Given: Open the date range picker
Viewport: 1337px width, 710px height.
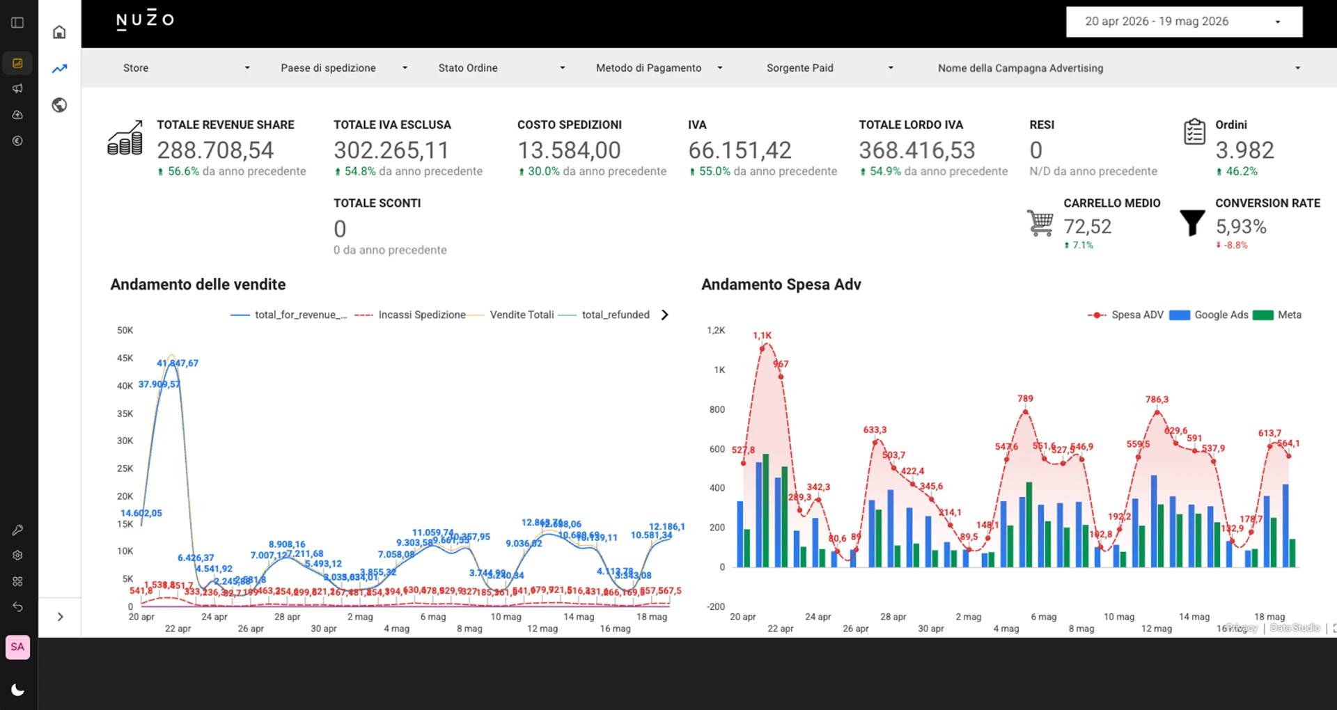Looking at the screenshot, I should click(x=1184, y=22).
